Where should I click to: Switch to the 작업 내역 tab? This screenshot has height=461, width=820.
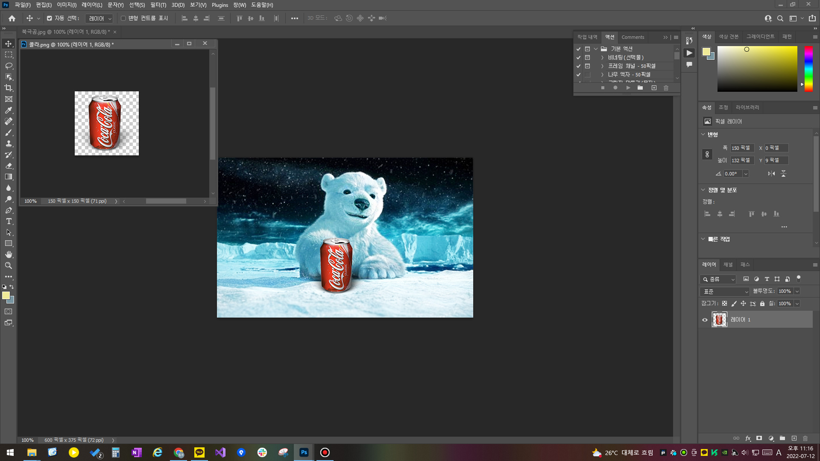(587, 37)
